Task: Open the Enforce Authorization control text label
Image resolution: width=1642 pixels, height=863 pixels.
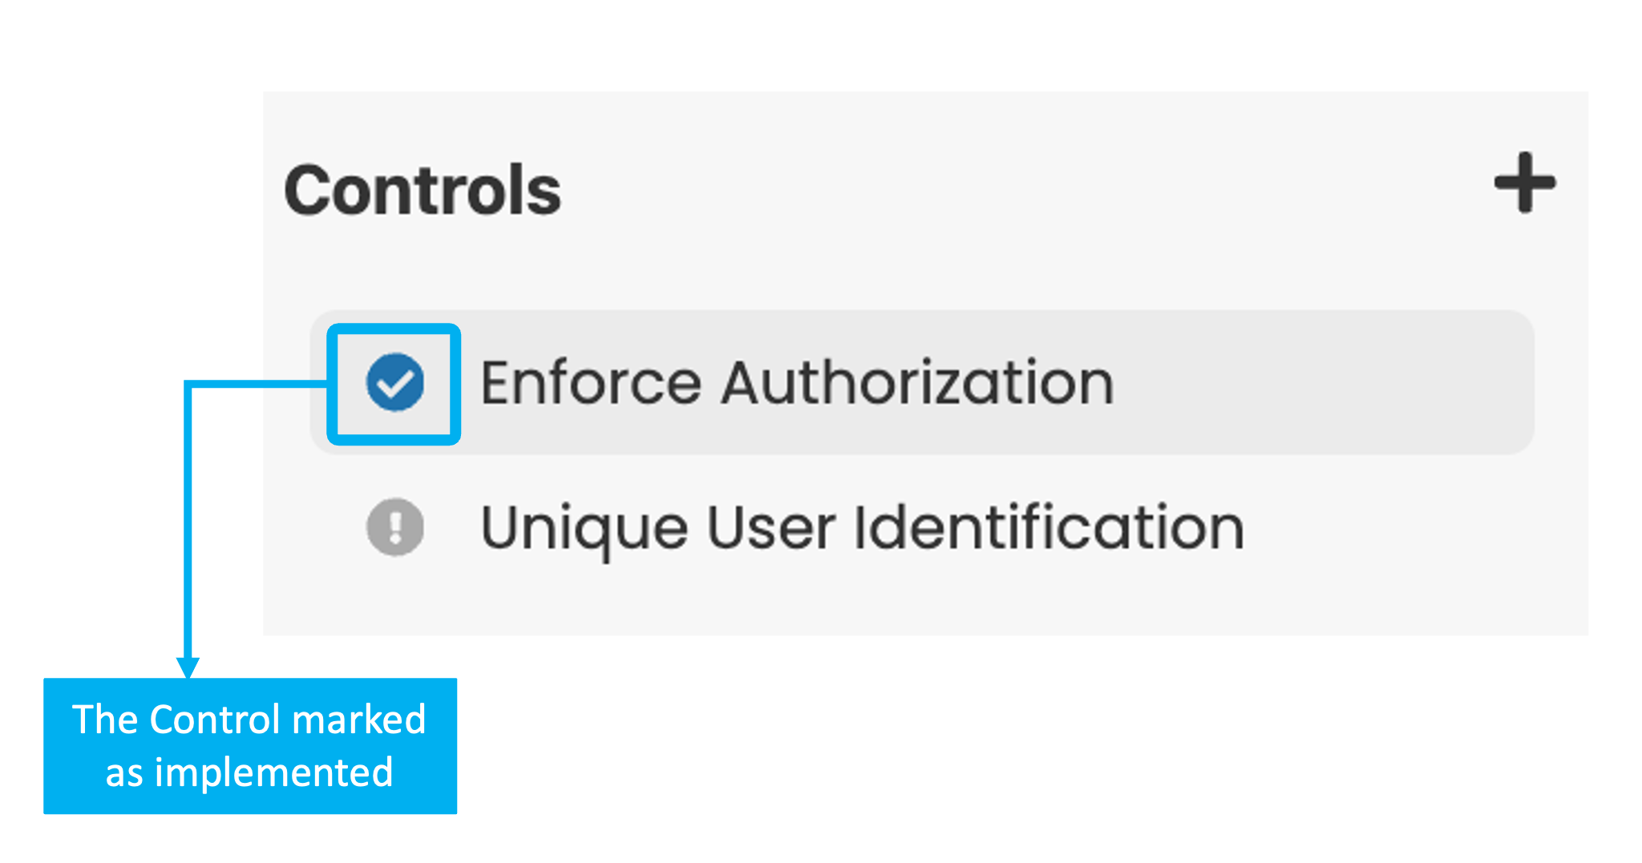Action: [x=797, y=383]
